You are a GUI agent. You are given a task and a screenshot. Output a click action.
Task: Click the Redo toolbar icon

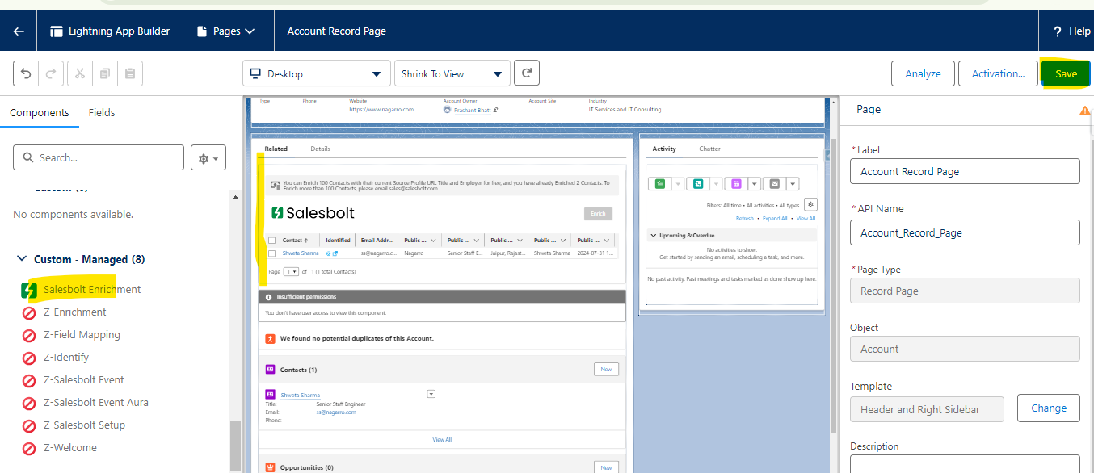click(50, 73)
